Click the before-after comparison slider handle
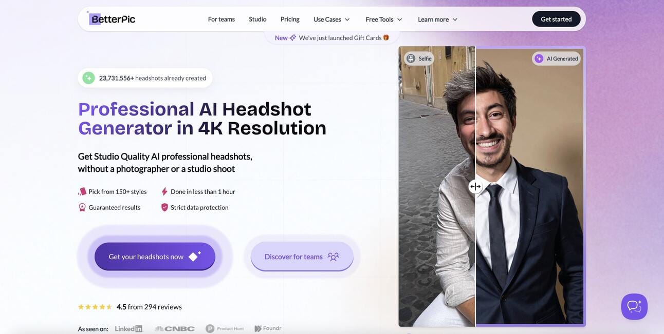The width and height of the screenshot is (664, 334). (x=475, y=187)
